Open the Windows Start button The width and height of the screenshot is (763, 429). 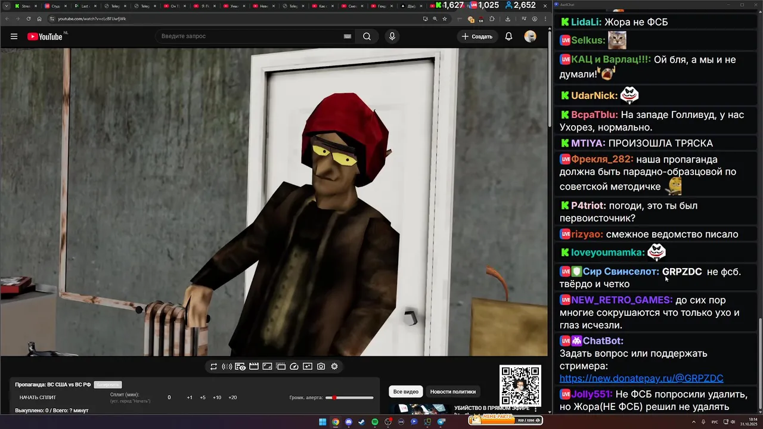pyautogui.click(x=322, y=422)
